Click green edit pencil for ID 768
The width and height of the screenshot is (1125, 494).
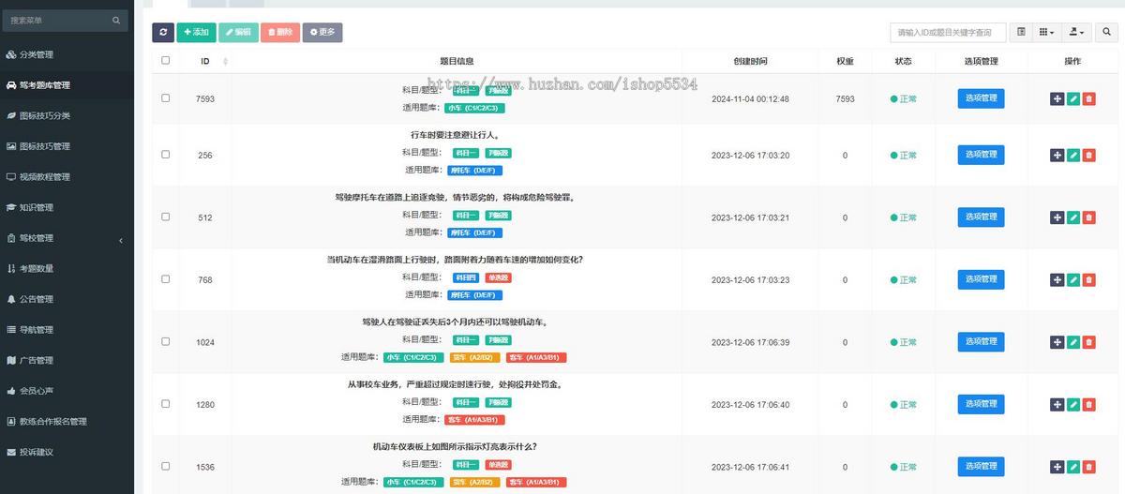1073,279
